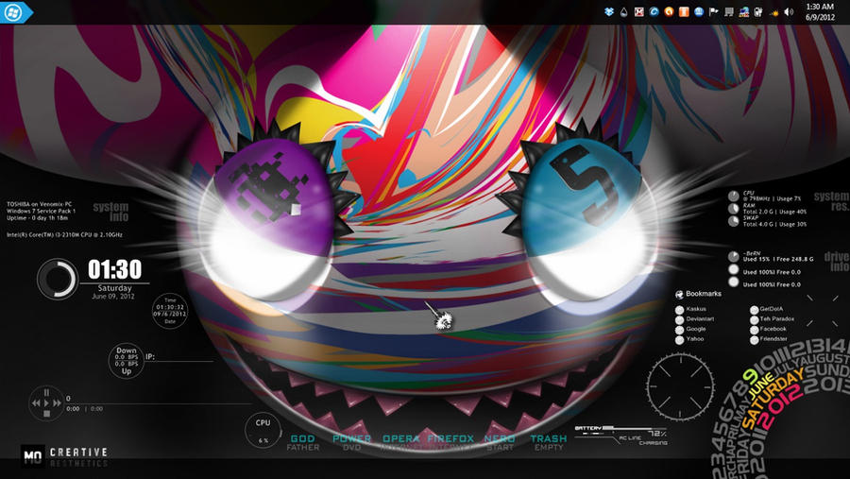Click the battery power plug tray icon
This screenshot has height=479, width=850.
tap(758, 12)
